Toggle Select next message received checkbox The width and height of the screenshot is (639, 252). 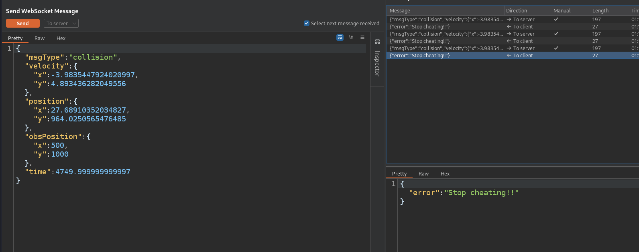coord(307,24)
